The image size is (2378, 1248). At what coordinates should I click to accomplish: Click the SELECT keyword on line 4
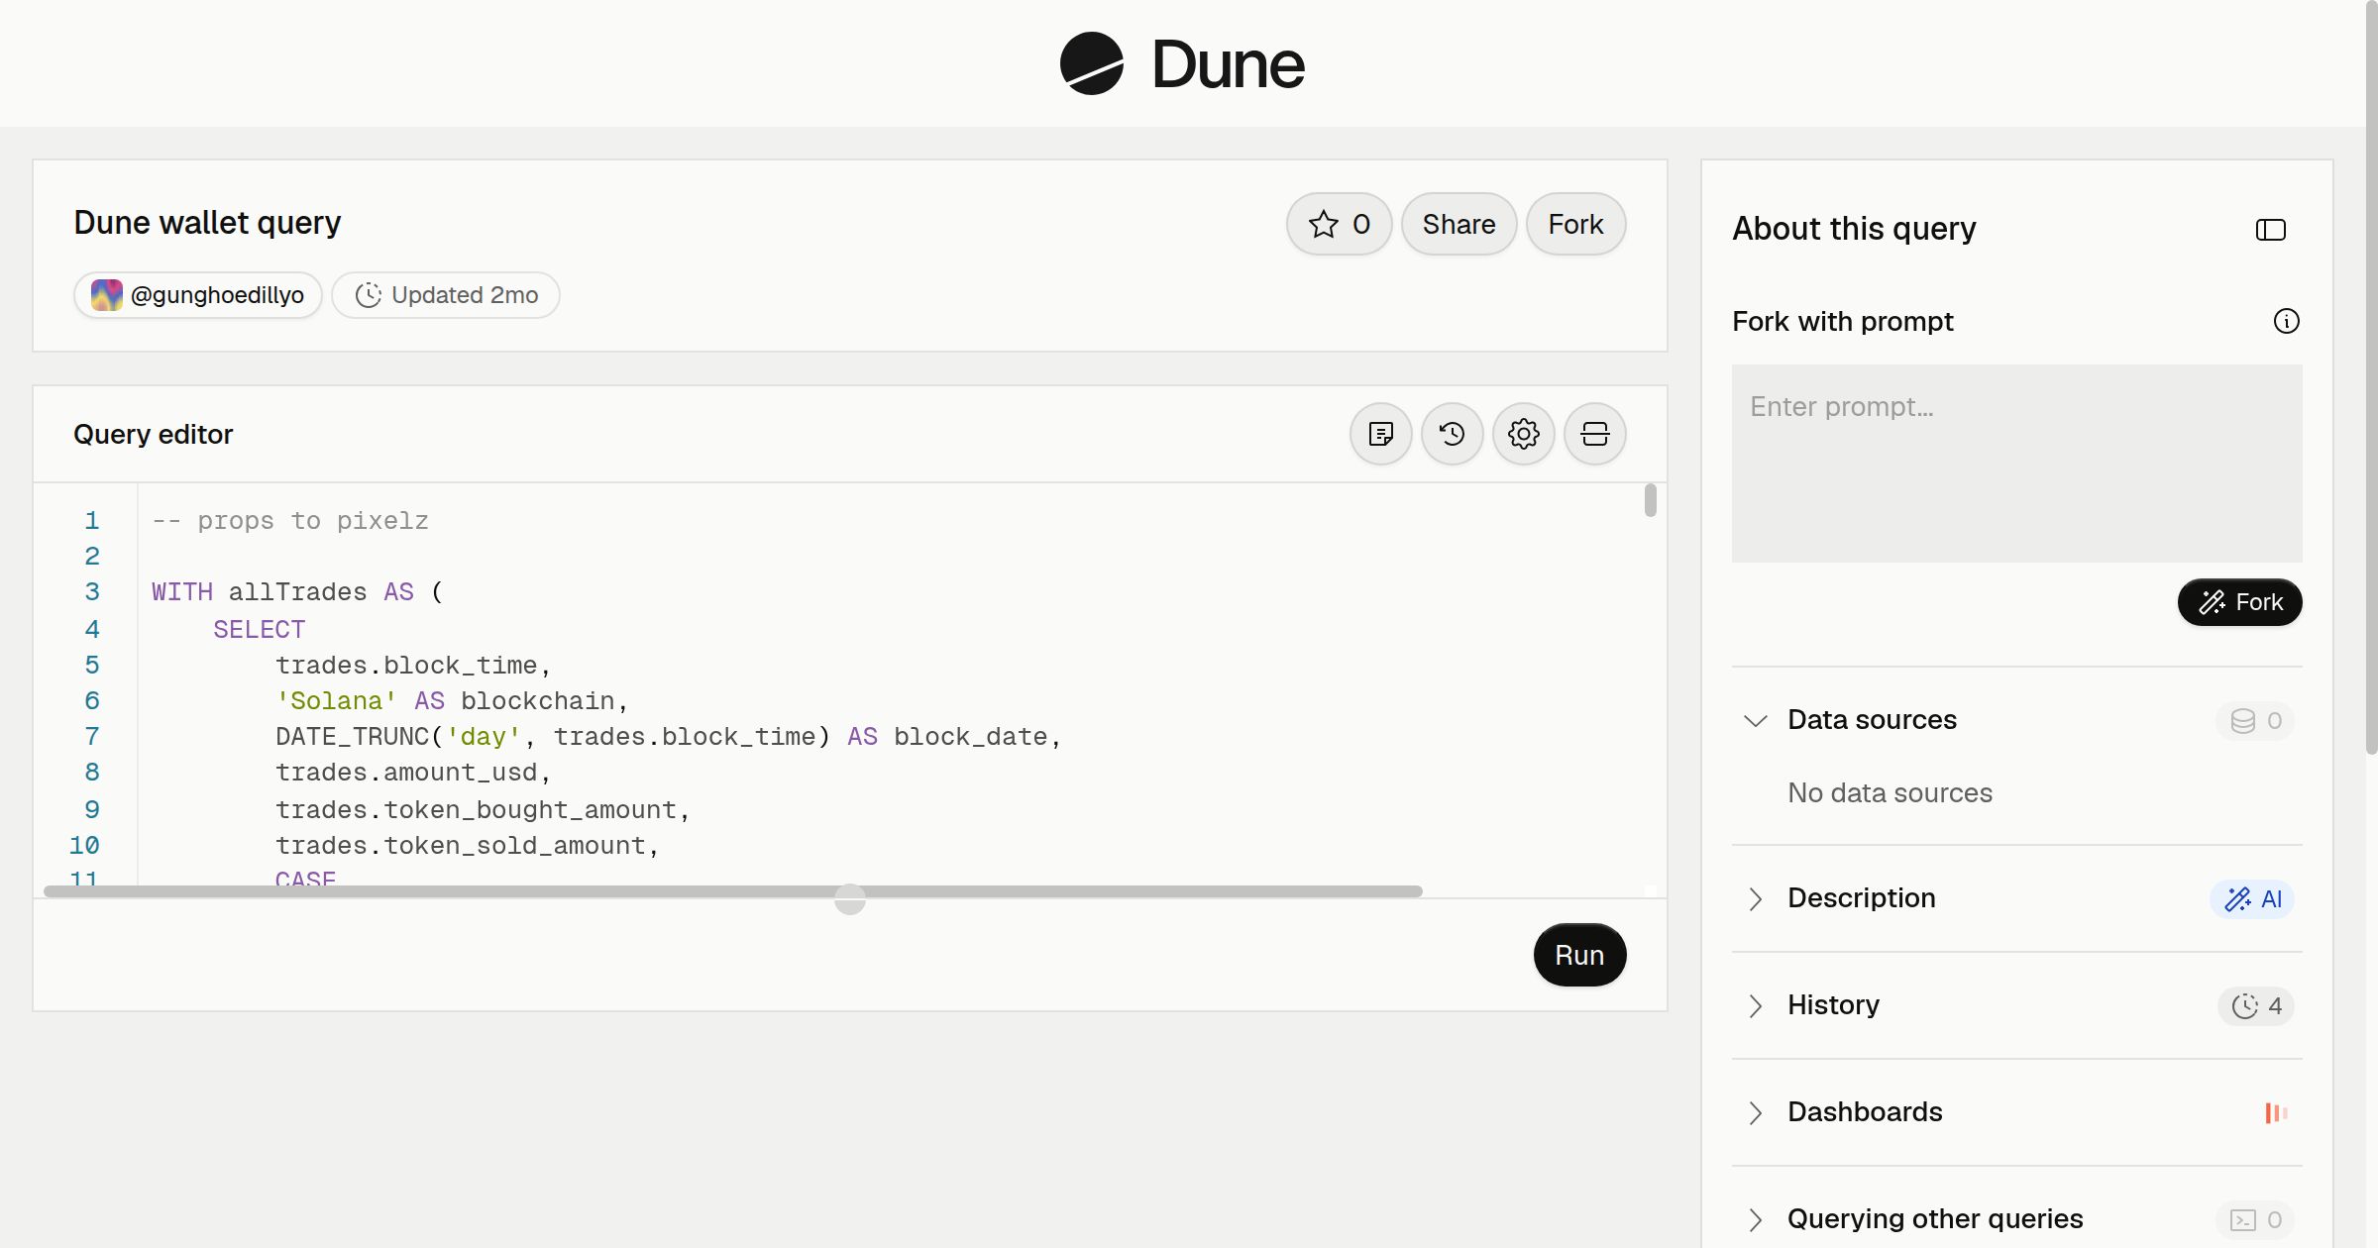click(x=260, y=630)
